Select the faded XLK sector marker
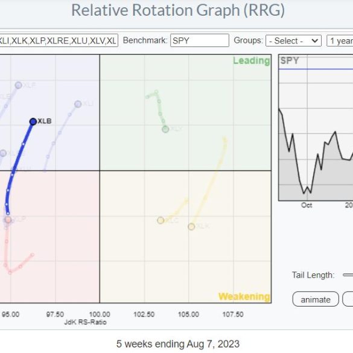353x353 pixels. [191, 226]
